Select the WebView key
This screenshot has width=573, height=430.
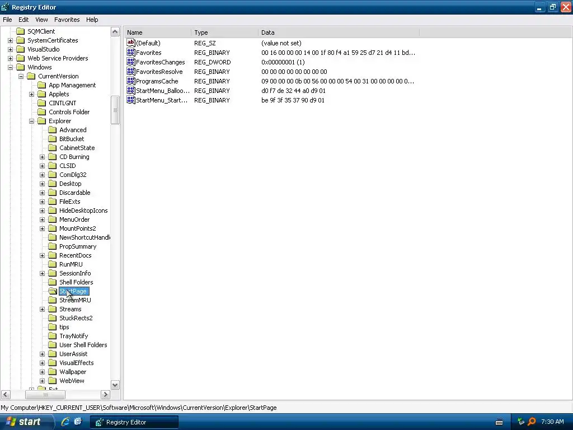coord(72,381)
